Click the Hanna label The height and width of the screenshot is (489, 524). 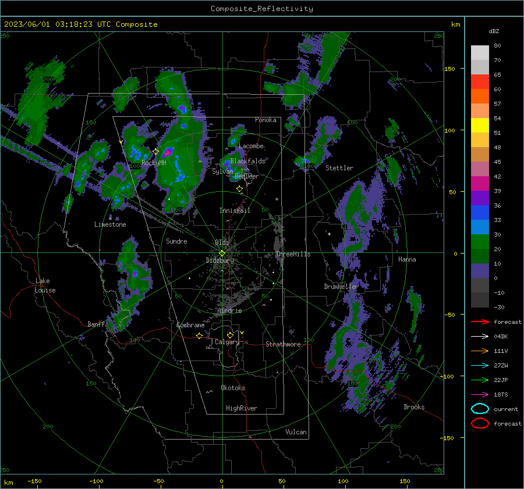pyautogui.click(x=407, y=259)
